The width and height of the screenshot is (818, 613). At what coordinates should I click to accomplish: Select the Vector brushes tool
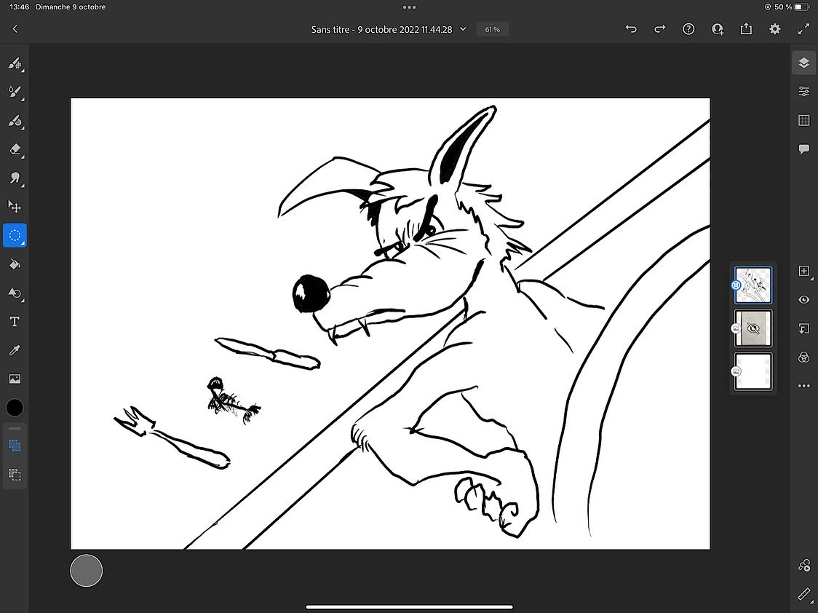[x=15, y=121]
